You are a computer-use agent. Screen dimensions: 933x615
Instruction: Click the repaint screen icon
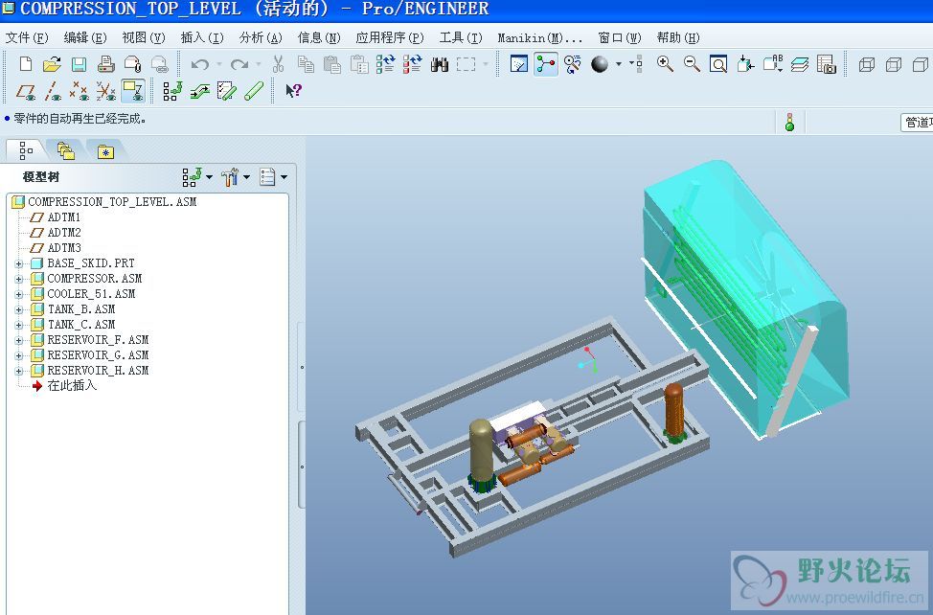[519, 63]
